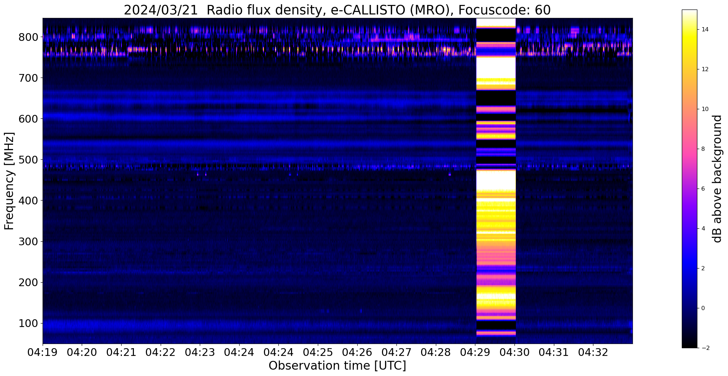The image size is (728, 376).
Task: Select the 04:25 time tick label
Action: [x=318, y=352]
